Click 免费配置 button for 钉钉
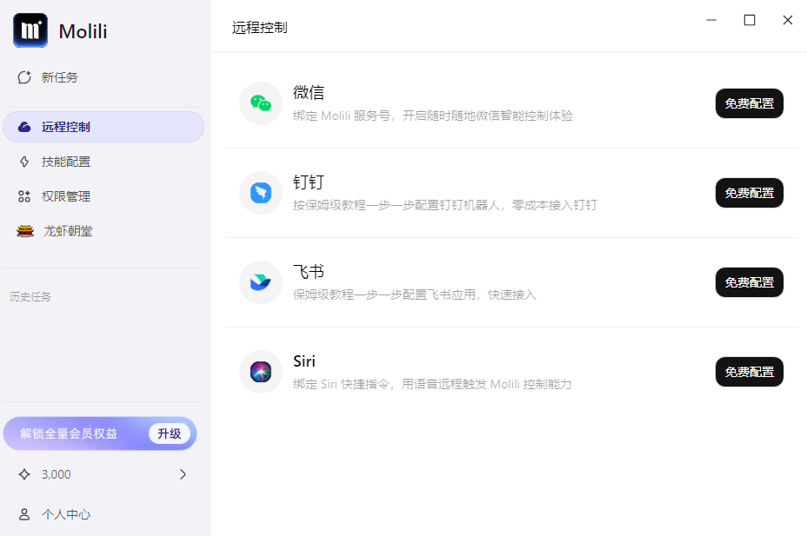Image resolution: width=807 pixels, height=536 pixels. (750, 193)
